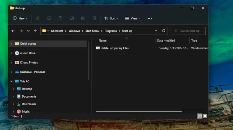Click the horizontal scrollbar in file list
Screen dimensions: 233x130
click(139, 111)
